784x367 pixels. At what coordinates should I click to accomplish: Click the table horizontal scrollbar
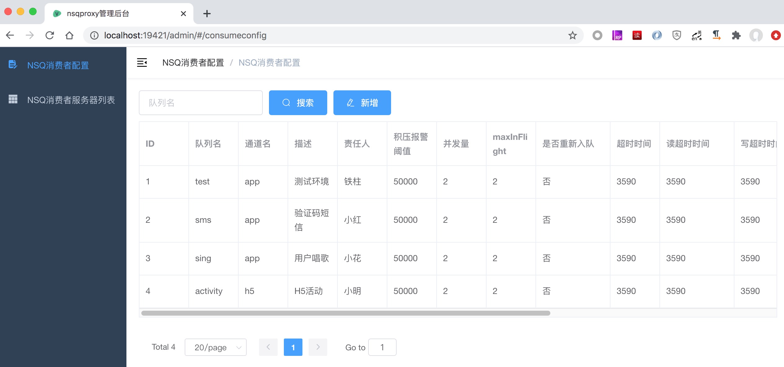tap(346, 313)
